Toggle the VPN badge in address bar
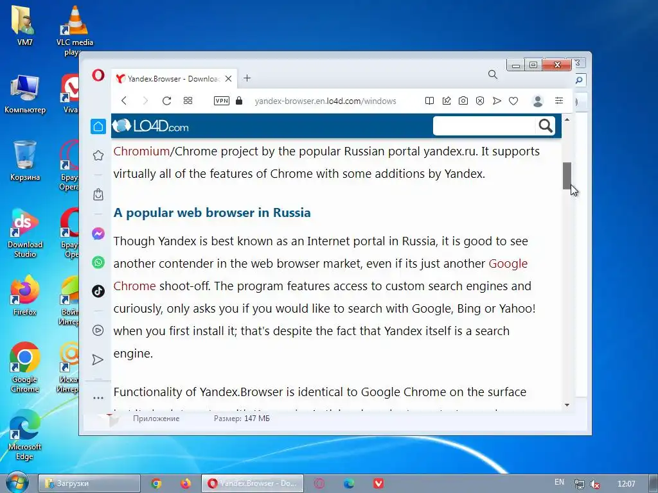The width and height of the screenshot is (658, 493). [x=222, y=101]
